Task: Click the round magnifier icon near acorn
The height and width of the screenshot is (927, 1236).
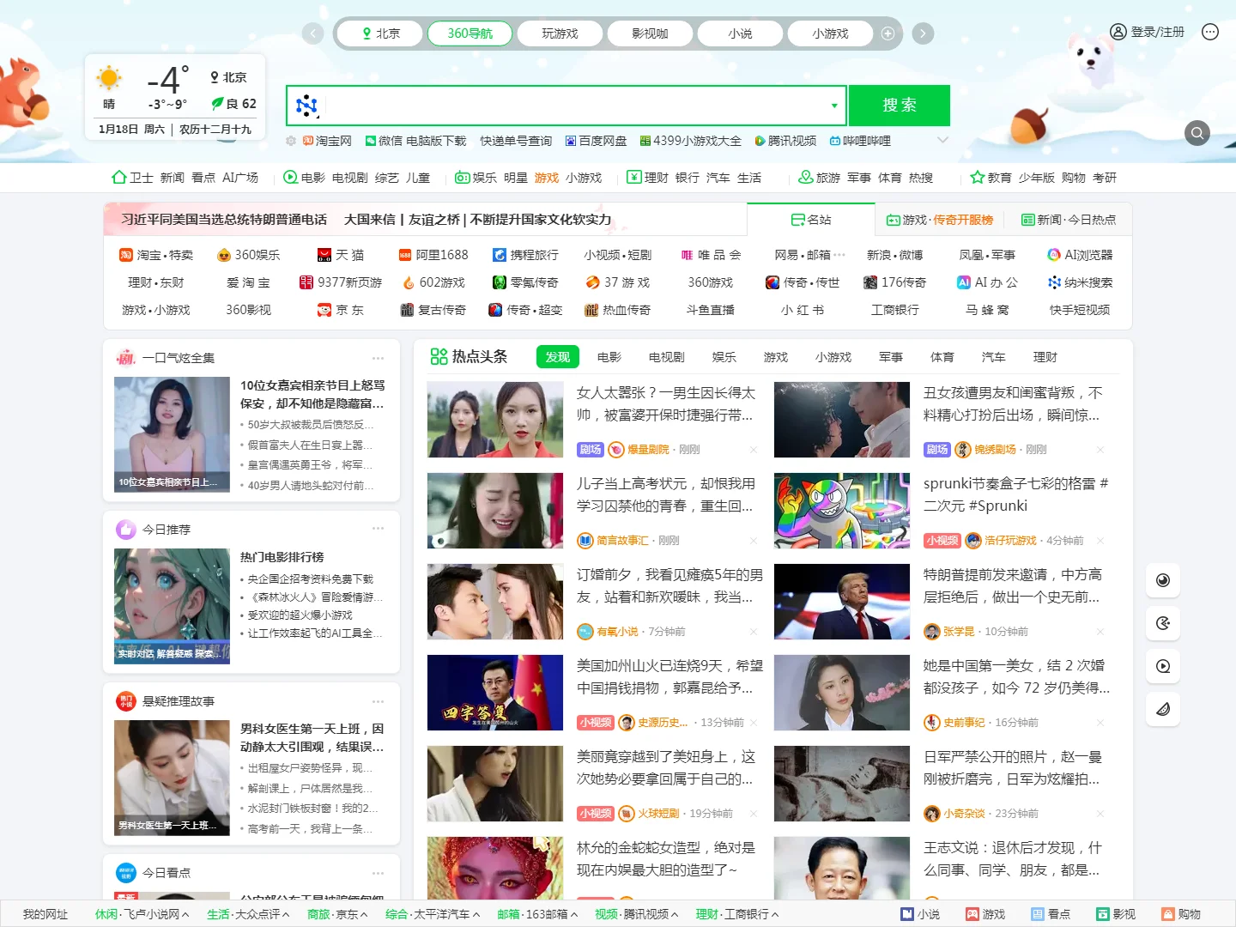Action: 1197,133
